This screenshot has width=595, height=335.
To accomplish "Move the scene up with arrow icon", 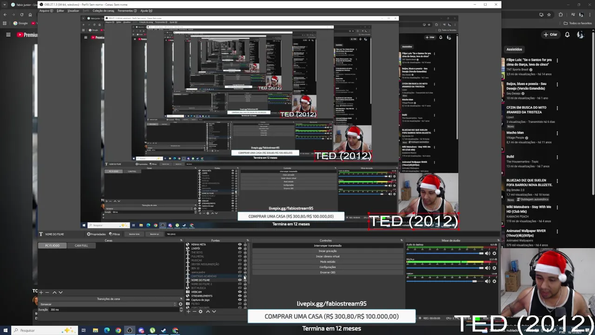I will [54, 292].
